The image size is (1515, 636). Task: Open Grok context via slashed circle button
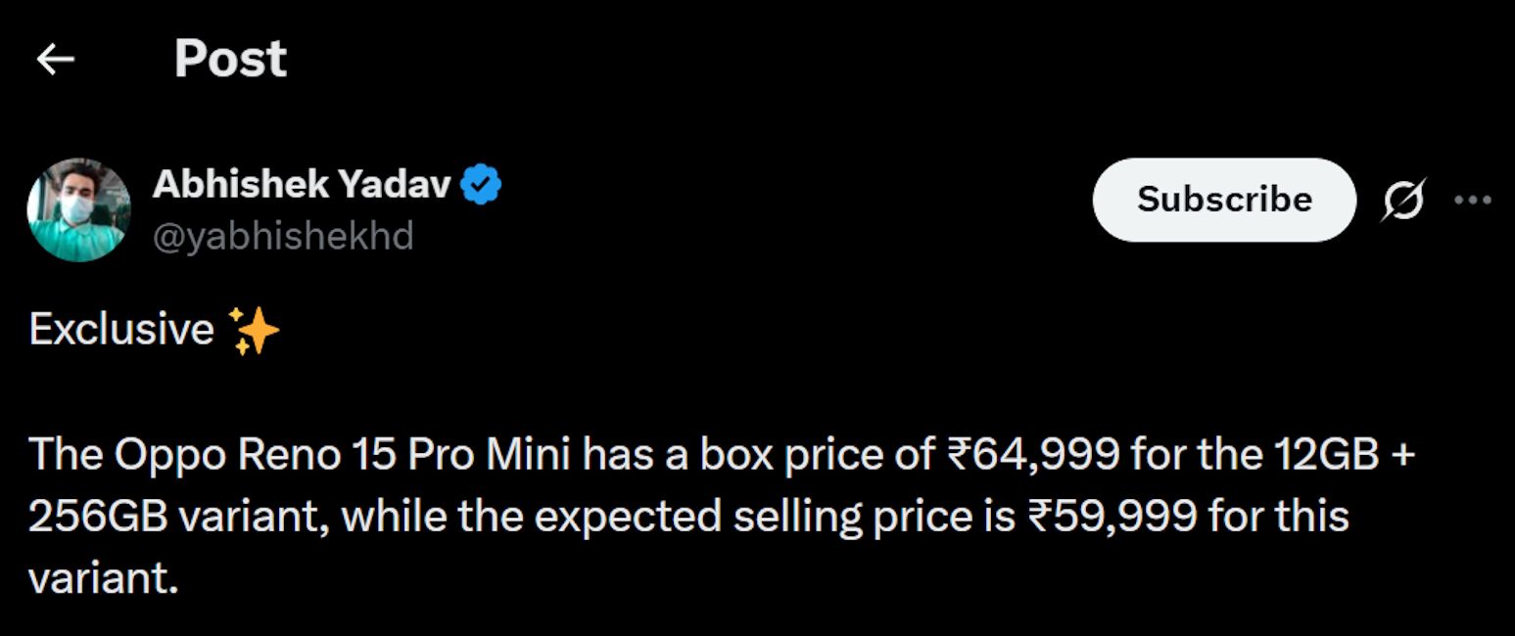tap(1402, 200)
